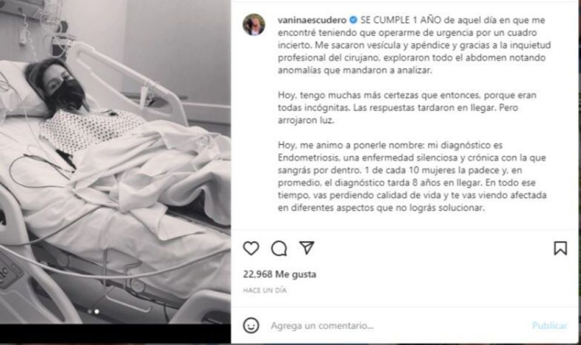The image size is (581, 345).
Task: Click the Publicar button
Action: pyautogui.click(x=549, y=325)
